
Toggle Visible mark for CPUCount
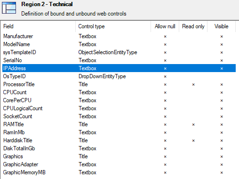click(x=222, y=93)
